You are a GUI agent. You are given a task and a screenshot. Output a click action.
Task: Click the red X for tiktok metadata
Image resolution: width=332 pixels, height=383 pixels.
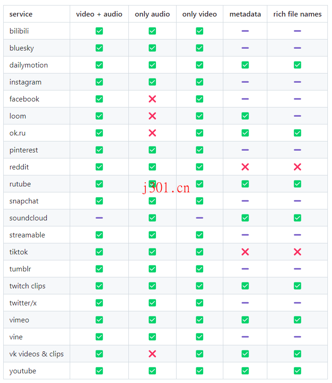245,252
